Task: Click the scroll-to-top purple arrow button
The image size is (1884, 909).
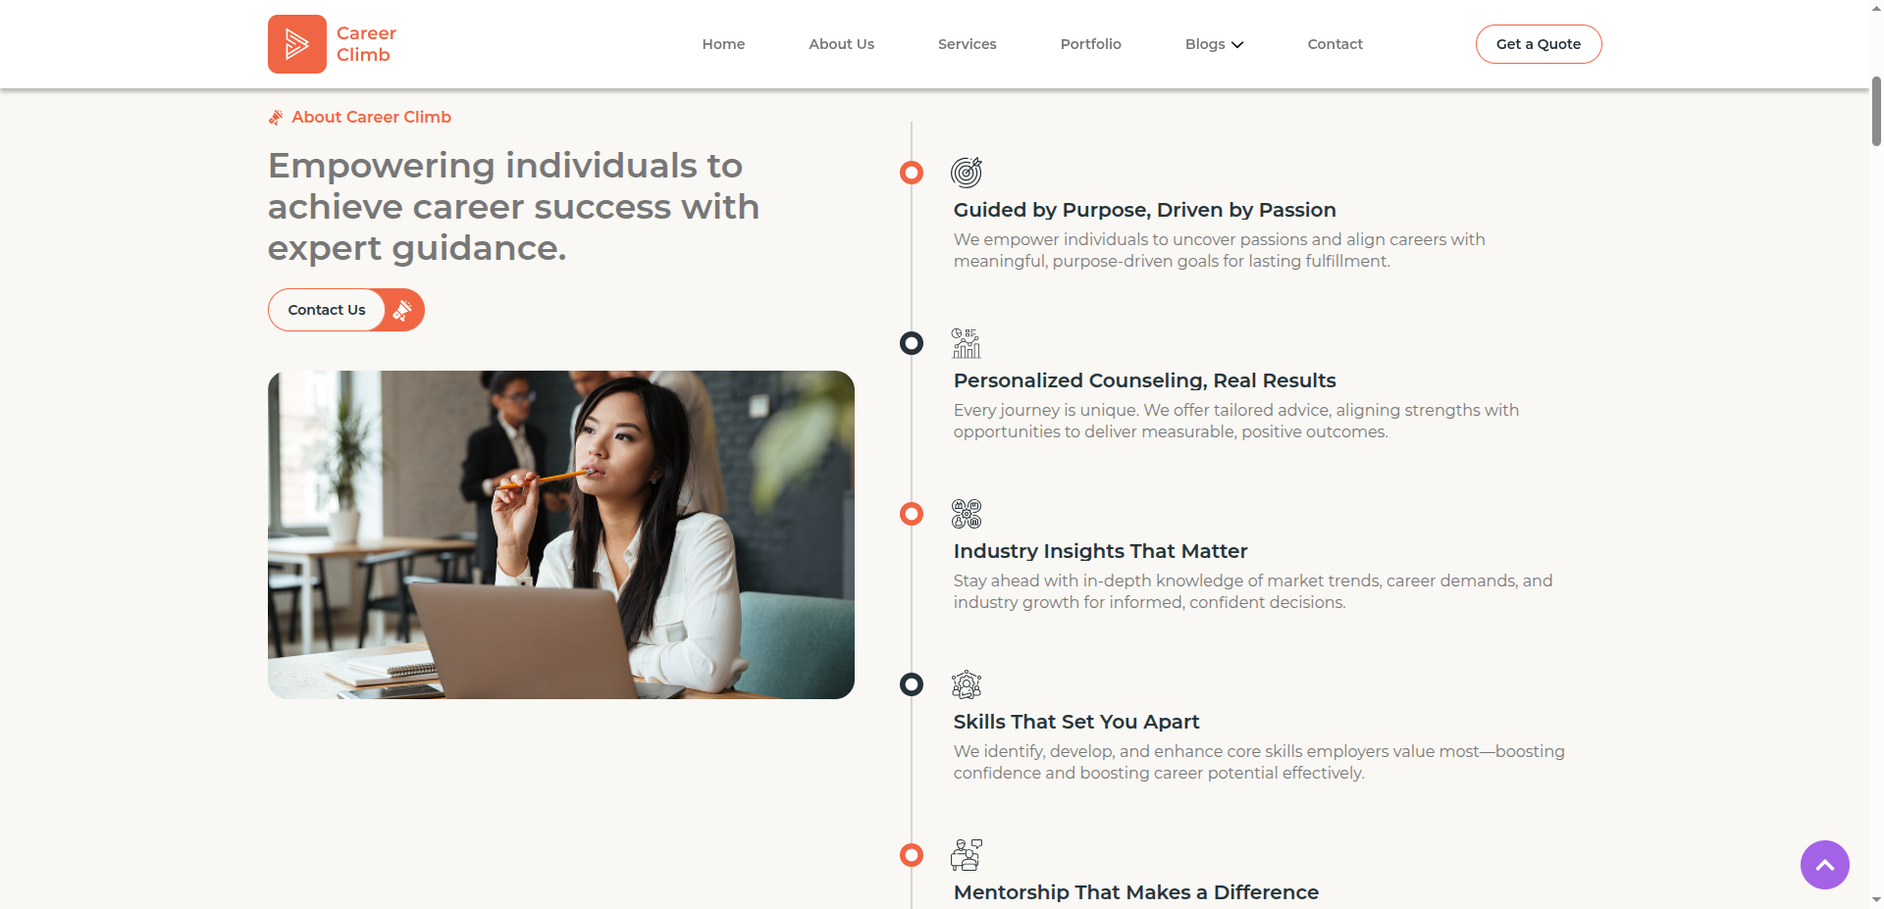Action: (x=1825, y=865)
